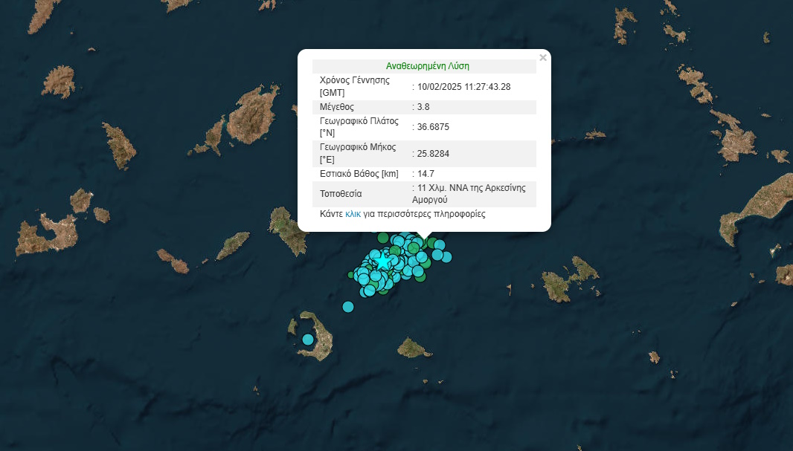Click the 'Μέγεθος' label

click(337, 107)
